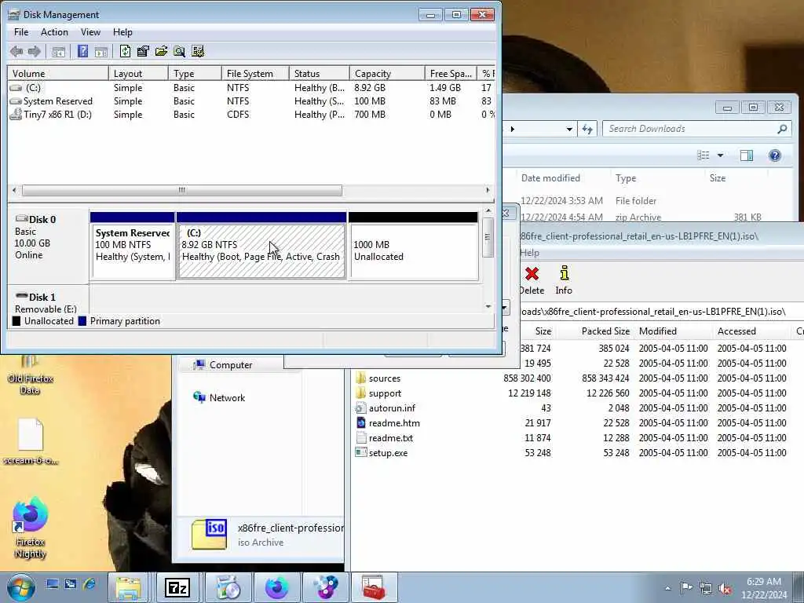Open the File menu in Disk Management

[21, 31]
